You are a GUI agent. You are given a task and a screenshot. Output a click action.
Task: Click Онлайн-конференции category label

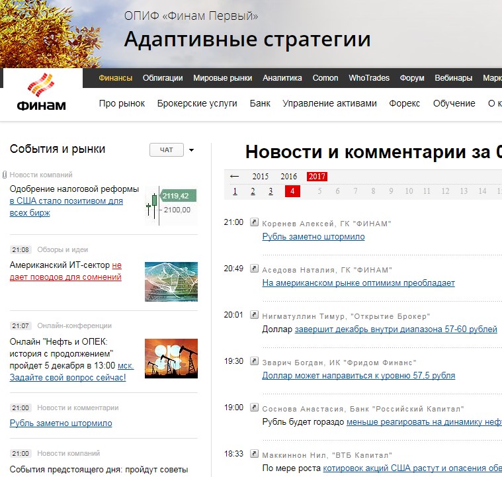74,325
